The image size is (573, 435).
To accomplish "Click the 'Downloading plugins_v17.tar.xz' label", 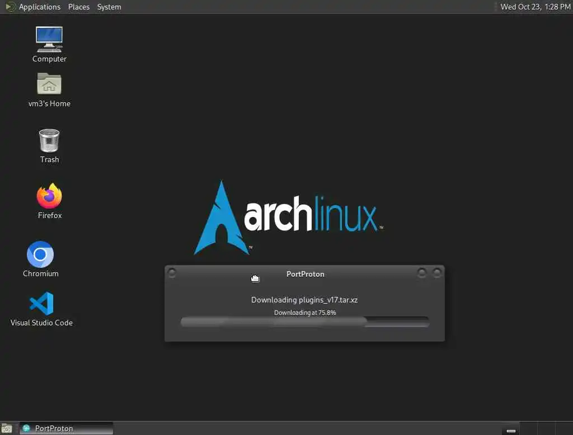I will (x=304, y=300).
